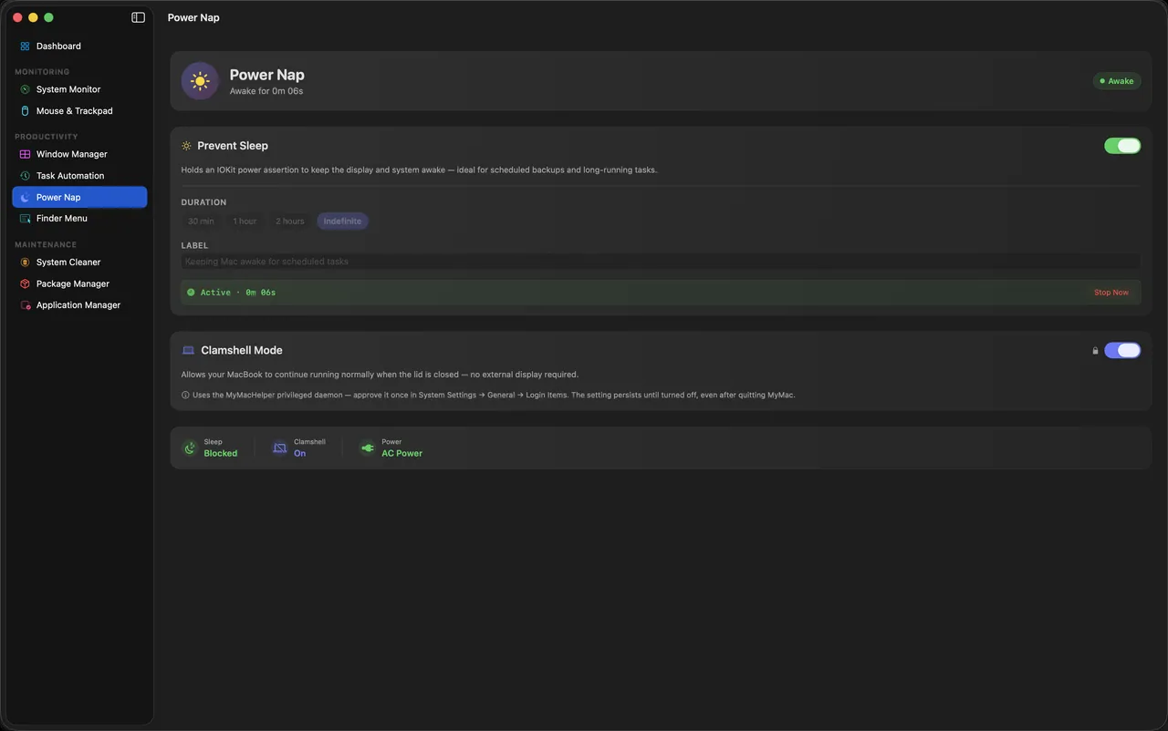Choose the 30 min duration
Screen dimensions: 1168x731
(201, 221)
